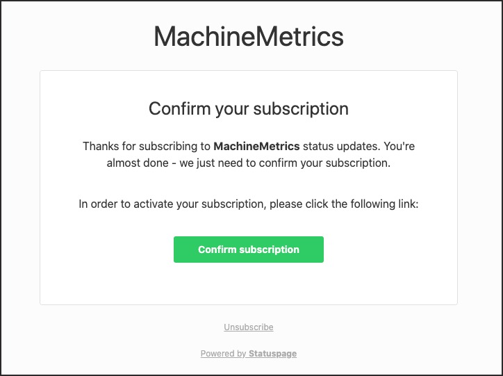Click the large MachineMetrics page title

[249, 36]
